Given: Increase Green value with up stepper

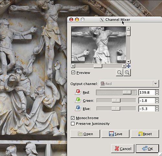Looking at the screenshot, I should point(157,99).
